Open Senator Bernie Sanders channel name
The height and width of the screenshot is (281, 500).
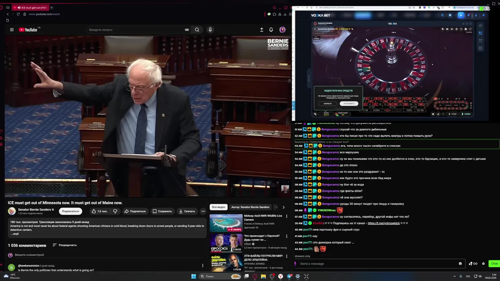(34, 210)
